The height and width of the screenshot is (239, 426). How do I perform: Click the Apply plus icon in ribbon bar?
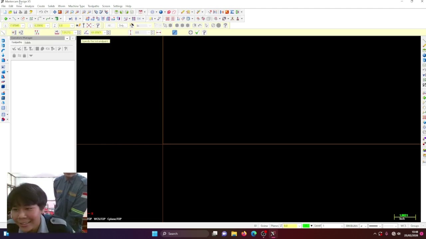[190, 32]
